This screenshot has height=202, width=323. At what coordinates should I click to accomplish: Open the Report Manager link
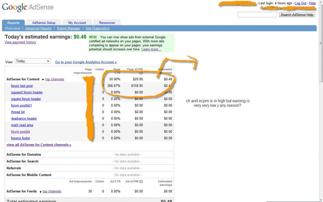[68, 28]
